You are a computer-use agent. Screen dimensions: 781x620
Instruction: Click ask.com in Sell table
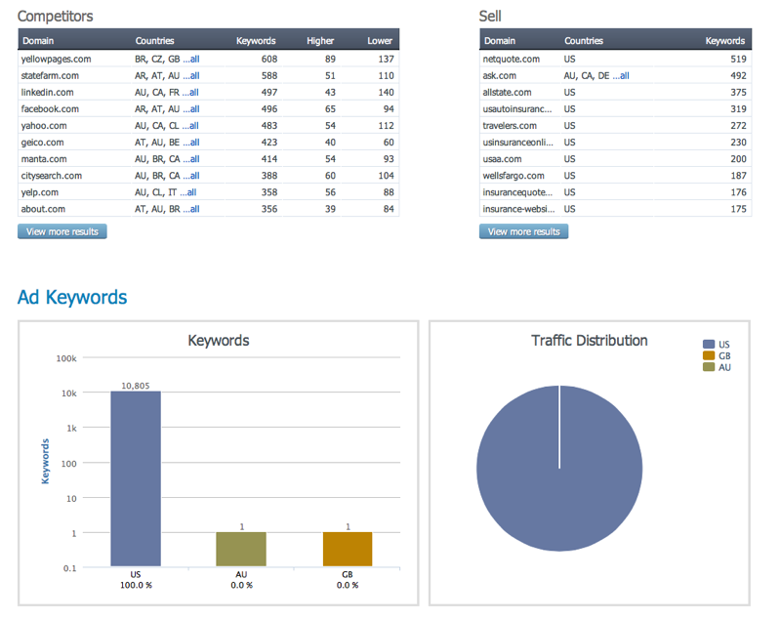499,76
